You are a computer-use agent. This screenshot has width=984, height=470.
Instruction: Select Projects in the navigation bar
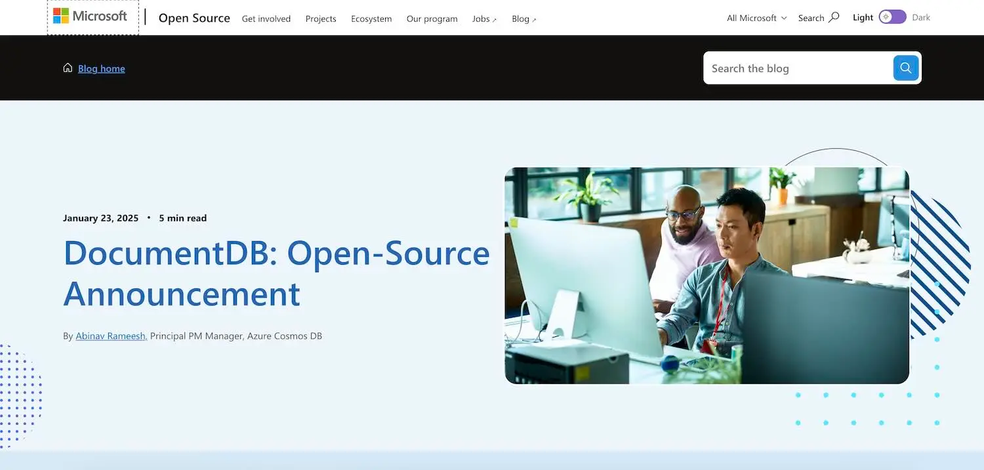pyautogui.click(x=321, y=19)
